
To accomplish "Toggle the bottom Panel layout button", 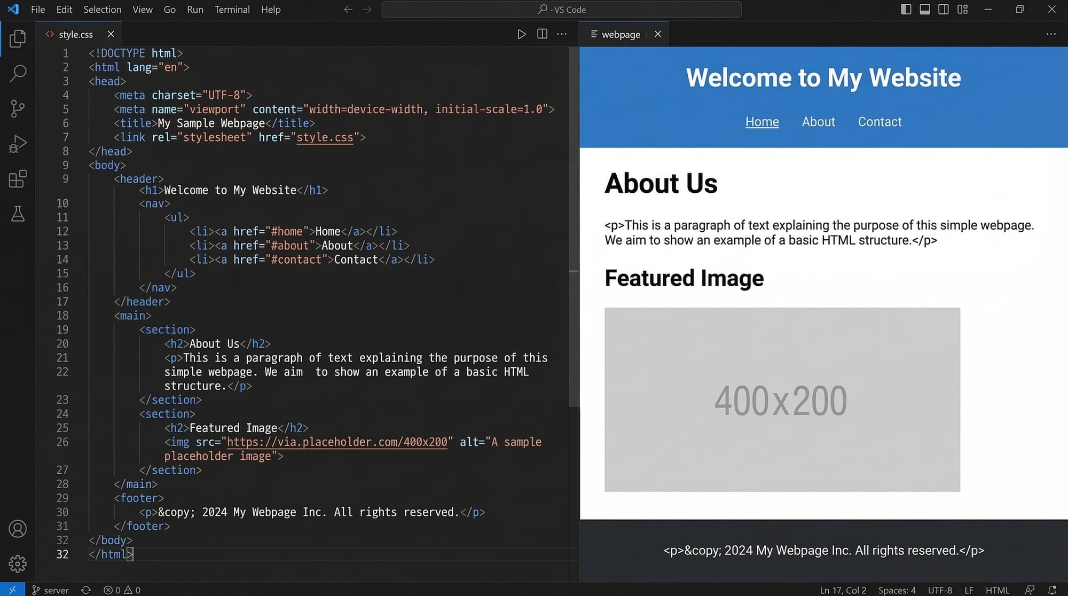I will tap(925, 10).
